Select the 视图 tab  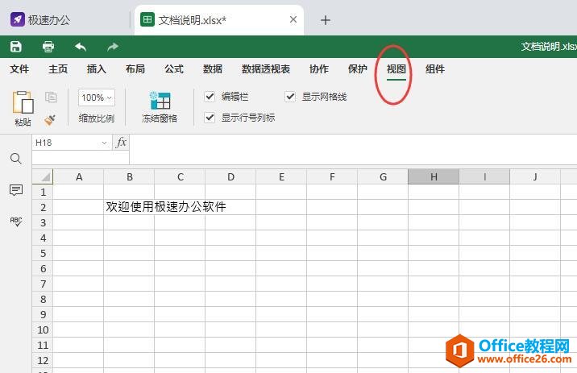tap(396, 69)
